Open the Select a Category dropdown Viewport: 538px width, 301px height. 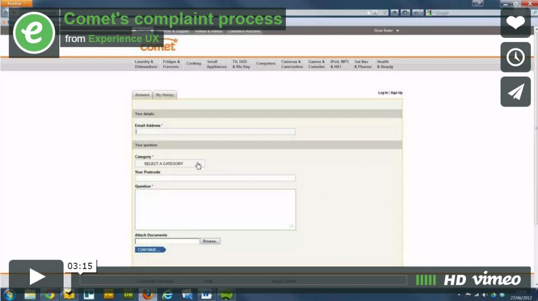coord(170,164)
